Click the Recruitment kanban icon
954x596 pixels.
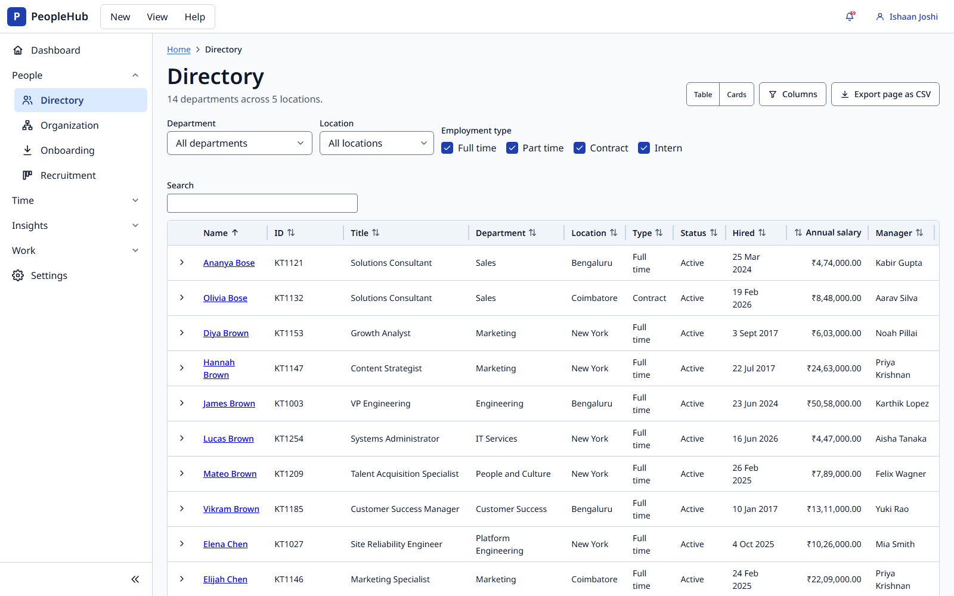coord(27,175)
